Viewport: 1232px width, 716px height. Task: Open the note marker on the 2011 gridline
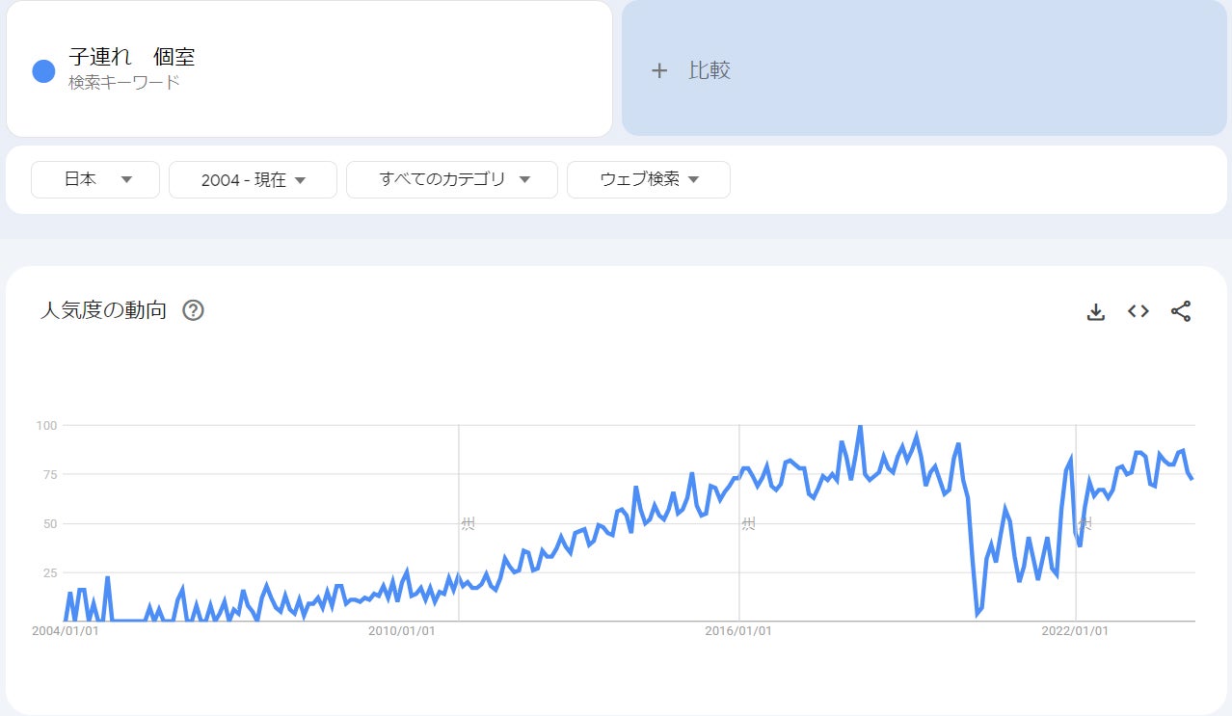click(468, 524)
